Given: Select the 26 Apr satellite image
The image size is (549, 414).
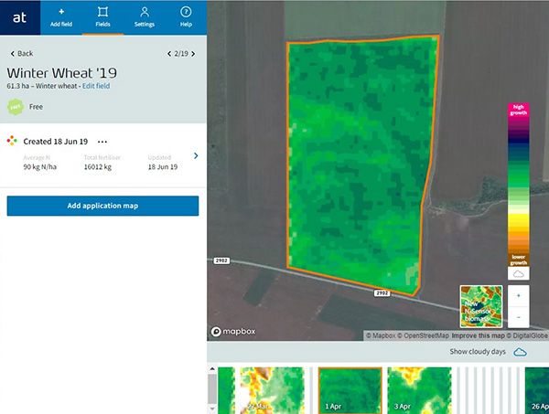Looking at the screenshot, I should coord(537,390).
